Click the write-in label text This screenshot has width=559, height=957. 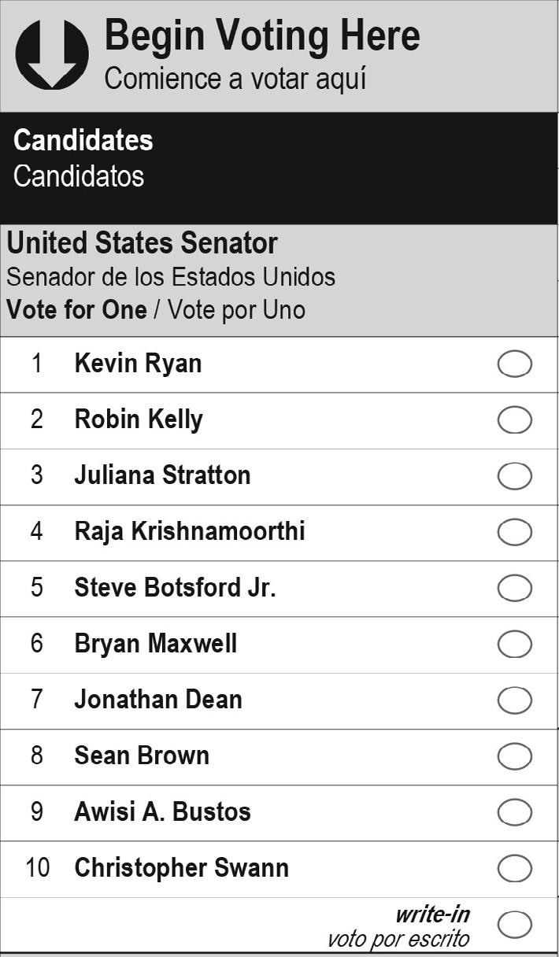431,915
